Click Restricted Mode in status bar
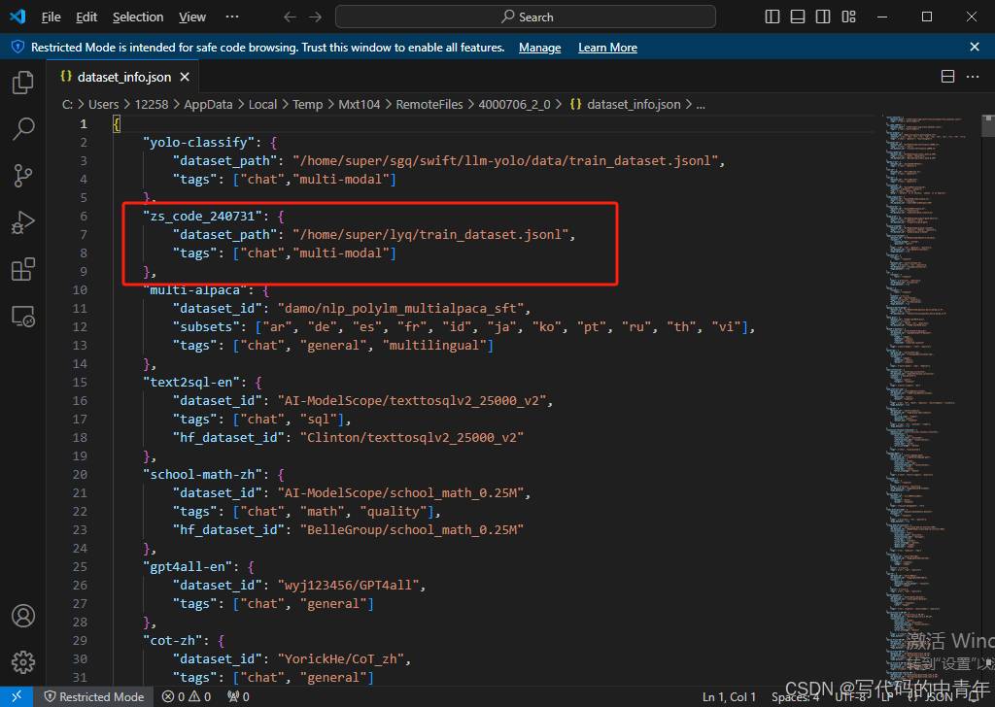 click(94, 697)
